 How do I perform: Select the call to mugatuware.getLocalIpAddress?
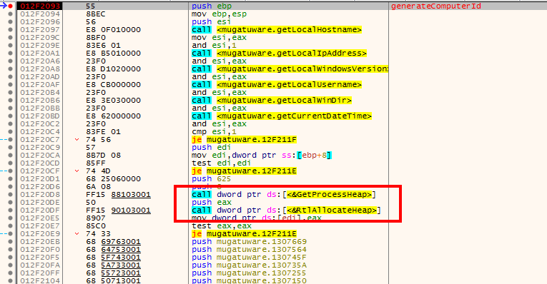(279, 54)
